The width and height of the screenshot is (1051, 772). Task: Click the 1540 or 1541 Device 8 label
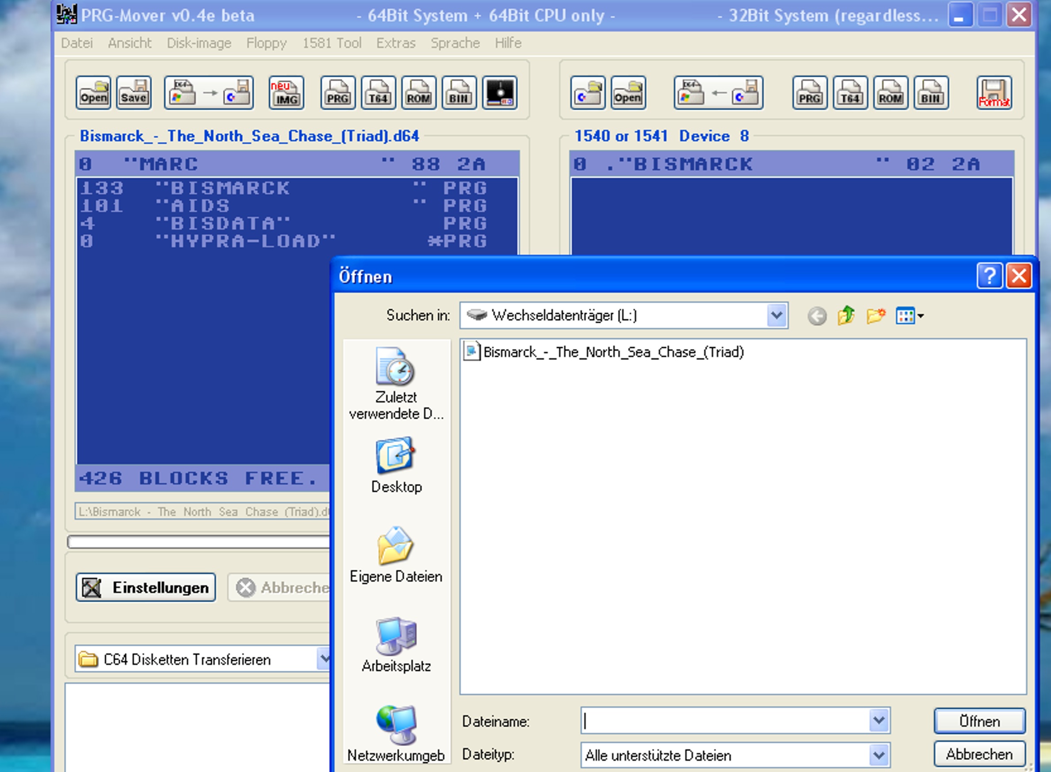tap(662, 136)
